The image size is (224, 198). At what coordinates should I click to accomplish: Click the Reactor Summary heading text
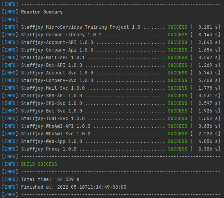coord(43,12)
